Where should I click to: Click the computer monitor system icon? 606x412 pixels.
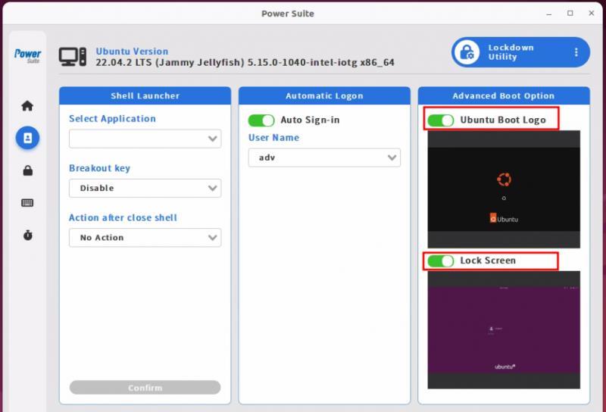pyautogui.click(x=73, y=57)
